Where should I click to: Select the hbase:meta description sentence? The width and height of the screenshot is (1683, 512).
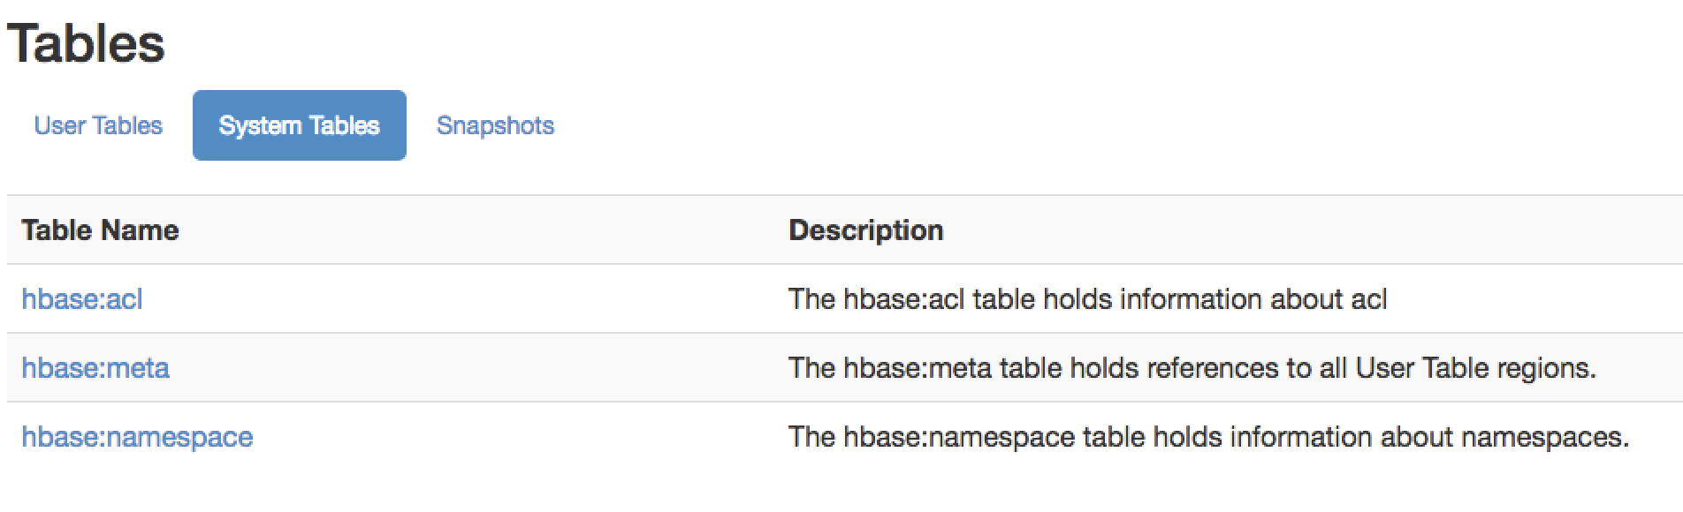(x=1192, y=368)
